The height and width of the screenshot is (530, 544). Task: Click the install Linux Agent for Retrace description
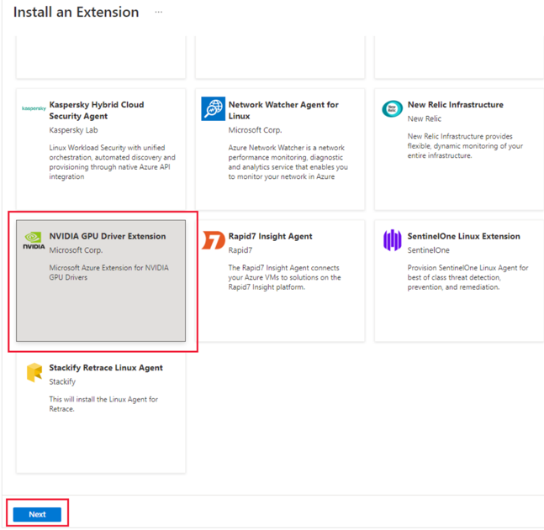tap(103, 404)
